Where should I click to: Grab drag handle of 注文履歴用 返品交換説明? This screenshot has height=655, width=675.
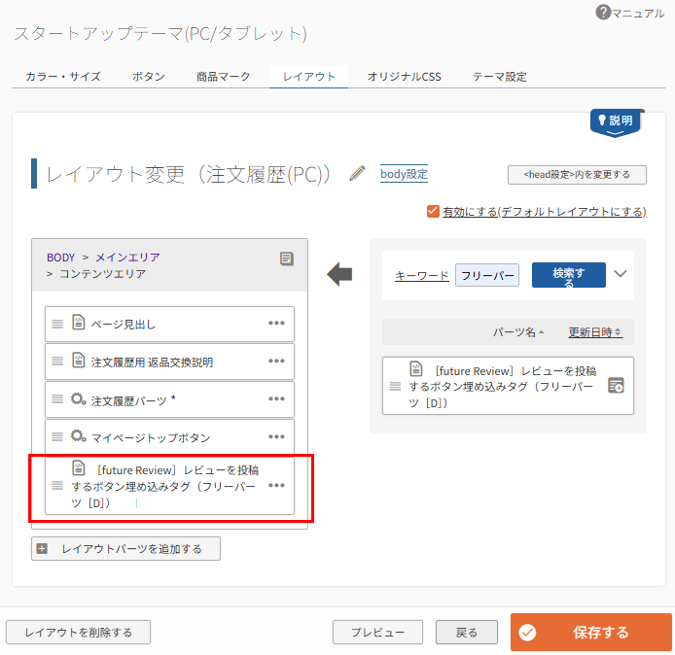tap(57, 362)
